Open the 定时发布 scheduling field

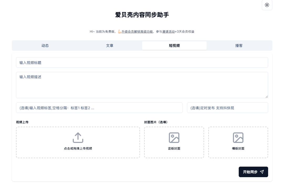tap(227, 108)
